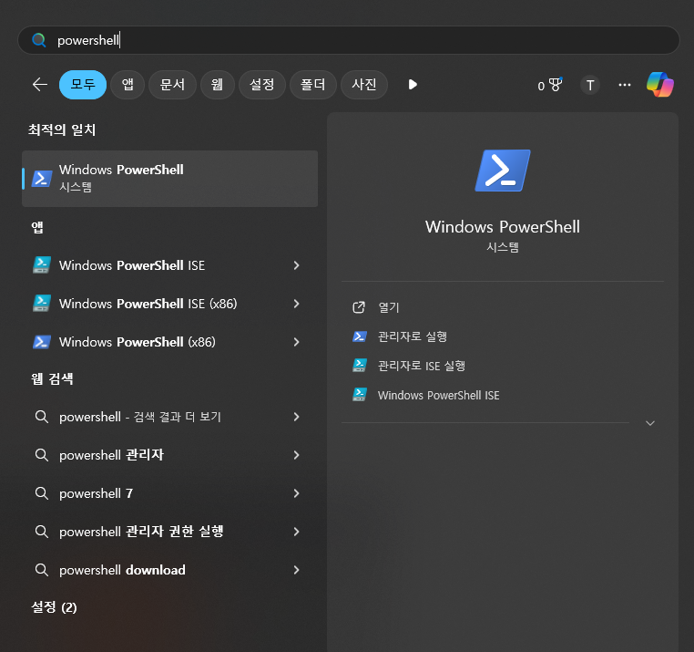Open Windows PowerShell ISE app result
This screenshot has width=694, height=652.
(x=170, y=265)
